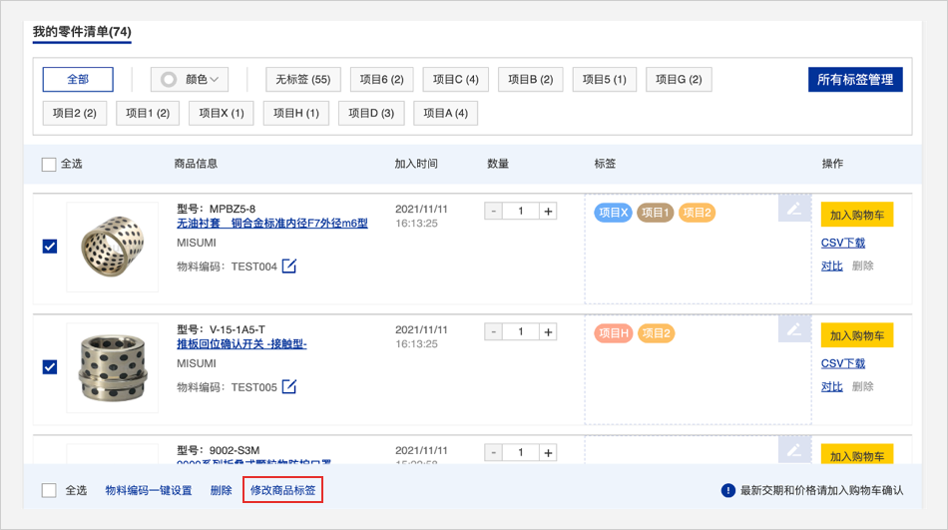This screenshot has height=530, width=948.
Task: Increase quantity for MPBZ5-8 with plus
Action: click(548, 212)
